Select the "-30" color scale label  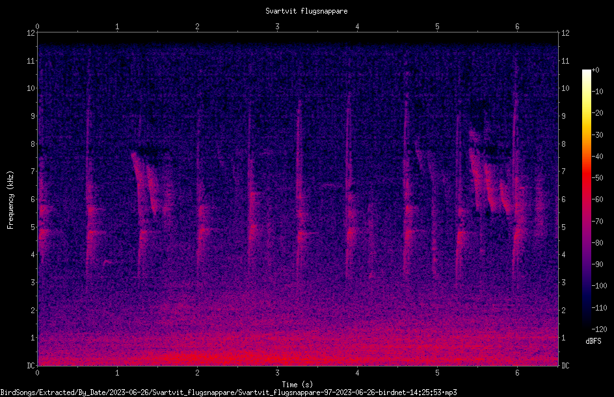[x=597, y=135]
